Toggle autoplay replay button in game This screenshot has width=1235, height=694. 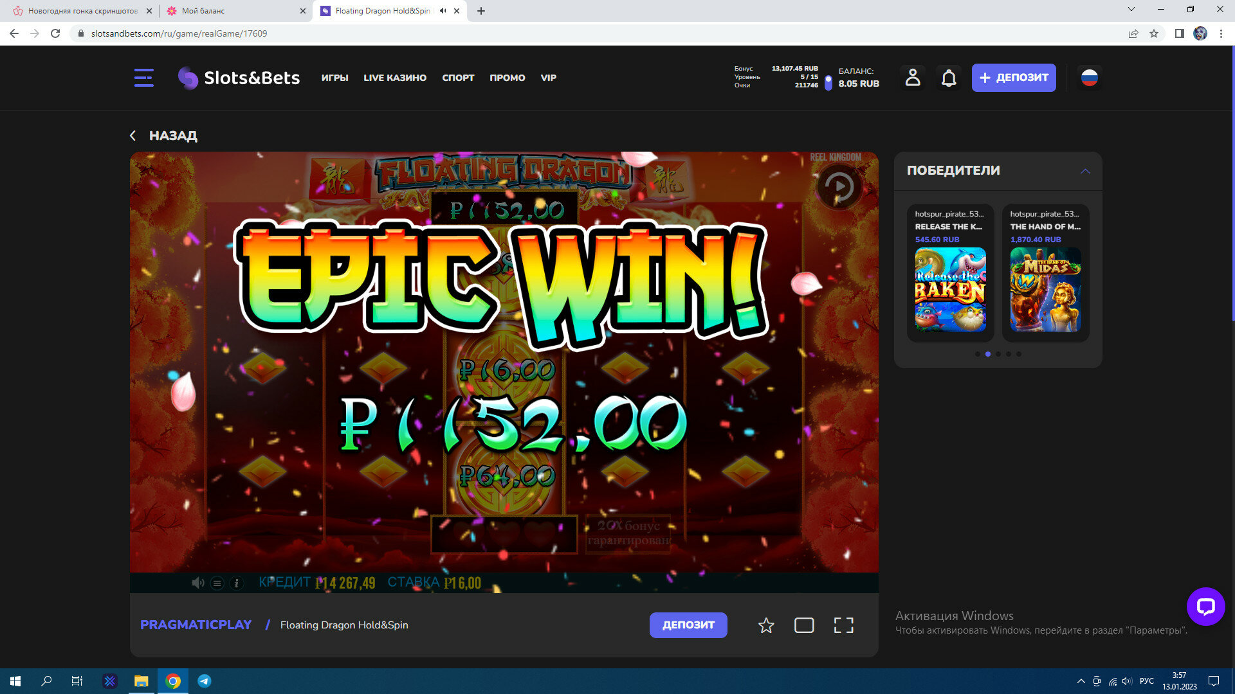839,186
